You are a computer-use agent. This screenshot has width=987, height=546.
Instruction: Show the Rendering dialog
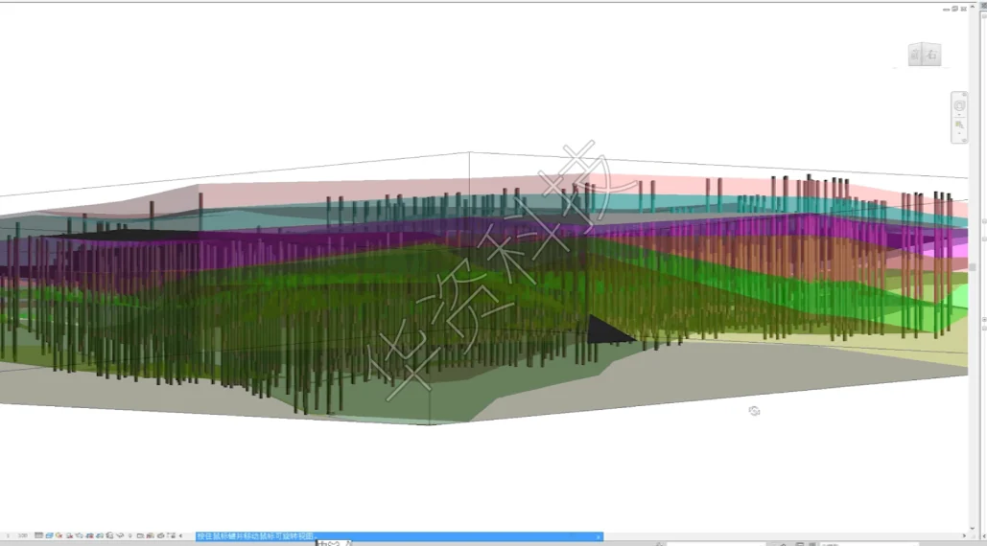click(80, 536)
